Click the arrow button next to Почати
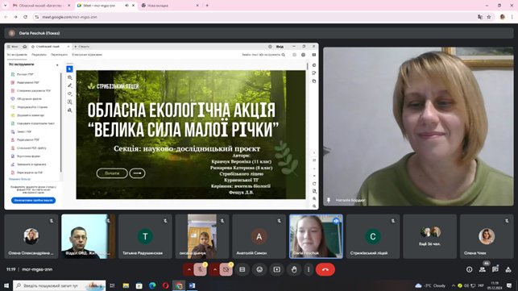The image size is (518, 291). 137,173
